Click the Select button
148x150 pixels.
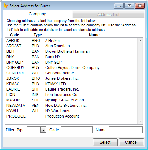pyautogui.click(x=105, y=142)
